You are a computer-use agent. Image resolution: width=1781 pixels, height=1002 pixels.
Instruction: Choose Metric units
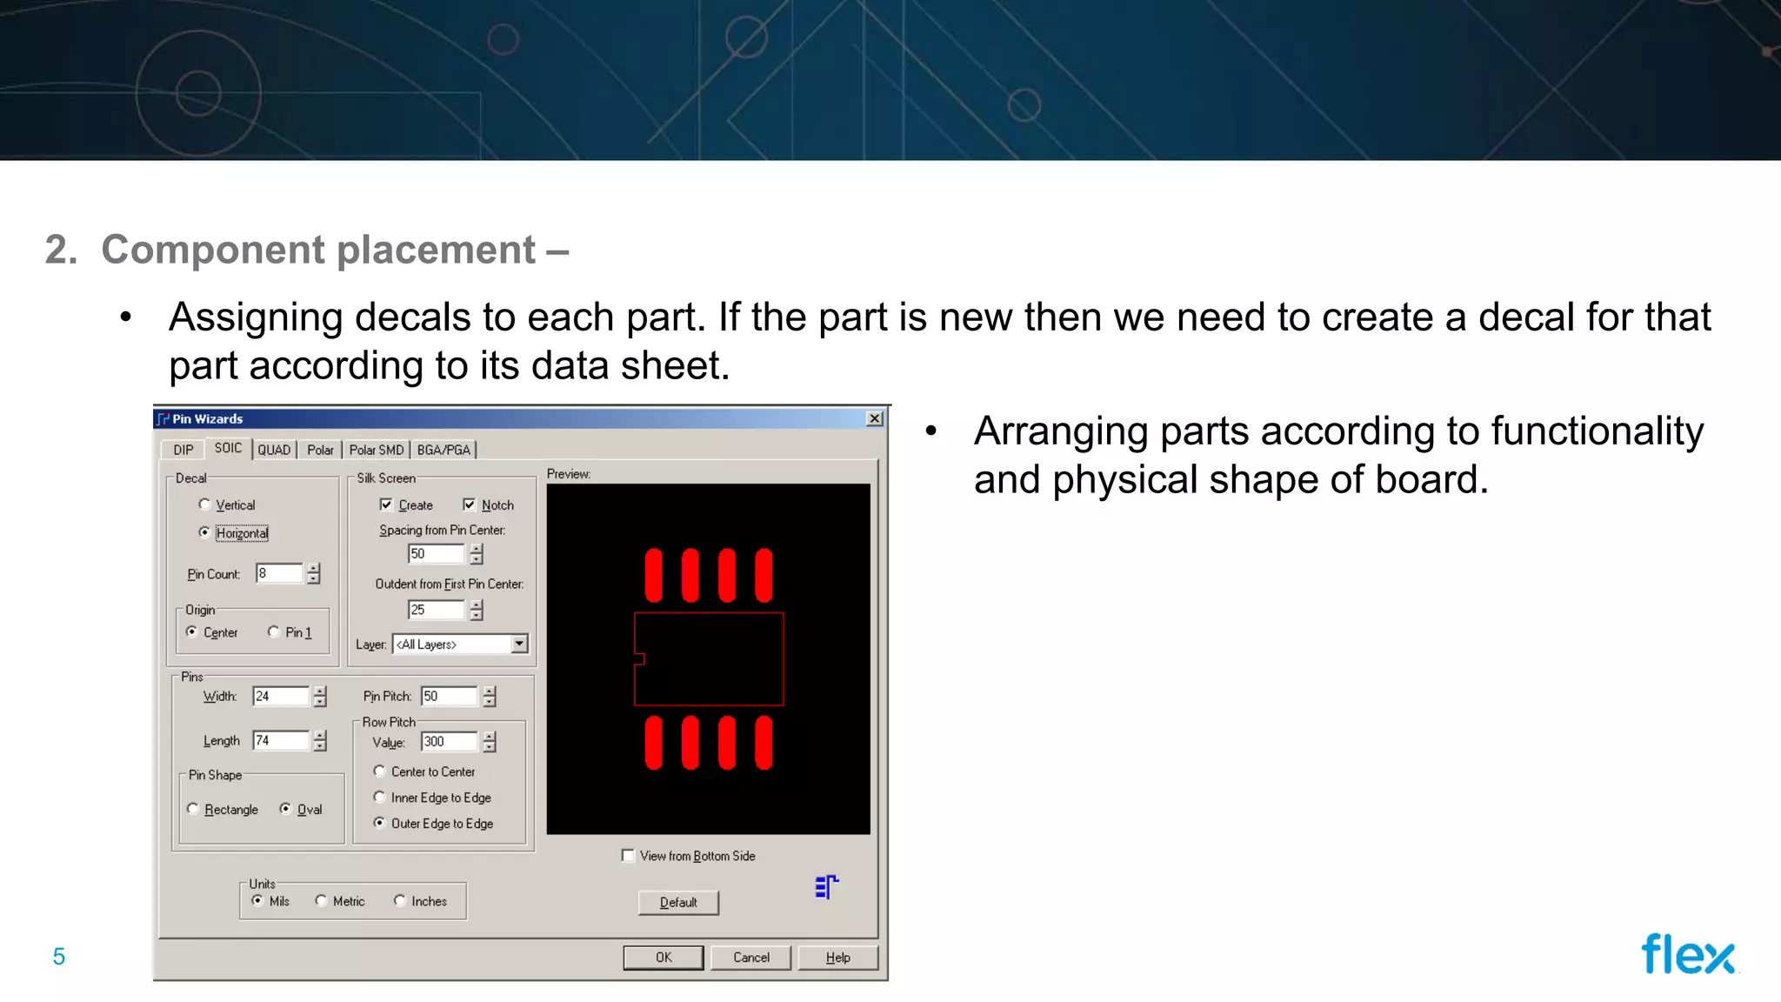tap(340, 901)
